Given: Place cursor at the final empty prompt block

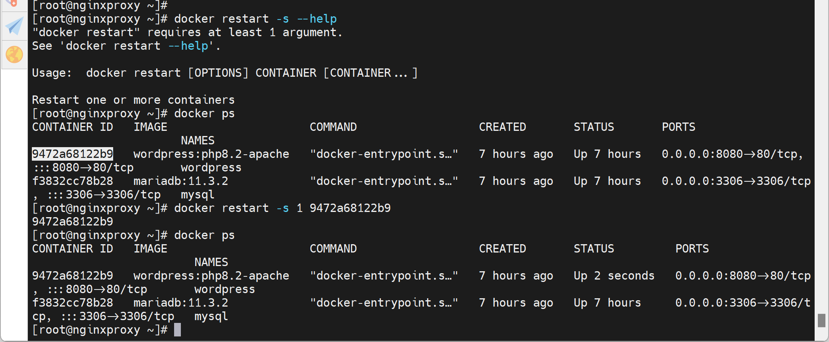Looking at the screenshot, I should 177,330.
